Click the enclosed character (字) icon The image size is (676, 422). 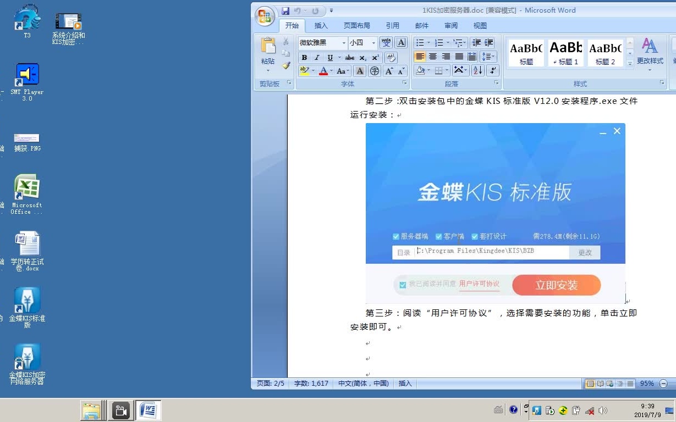point(375,71)
